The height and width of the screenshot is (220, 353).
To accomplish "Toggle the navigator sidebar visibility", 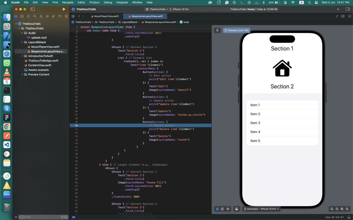I will pyautogui.click(x=33, y=9).
